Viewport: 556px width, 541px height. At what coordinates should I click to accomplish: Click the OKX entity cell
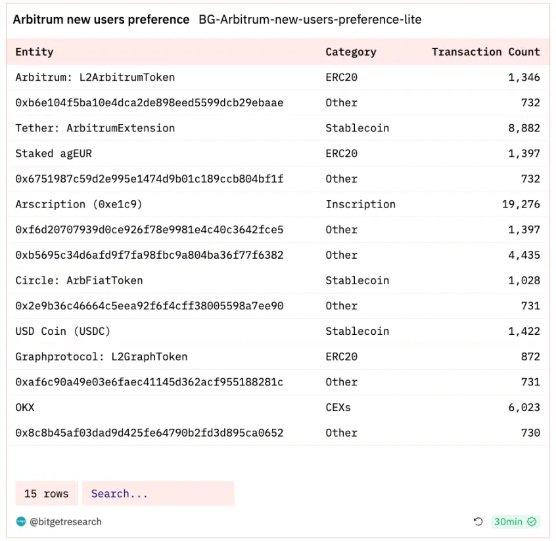[x=25, y=408]
